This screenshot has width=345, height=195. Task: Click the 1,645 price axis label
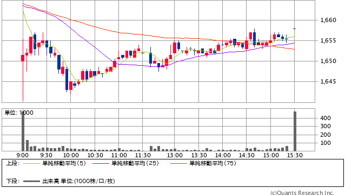pyautogui.click(x=328, y=81)
